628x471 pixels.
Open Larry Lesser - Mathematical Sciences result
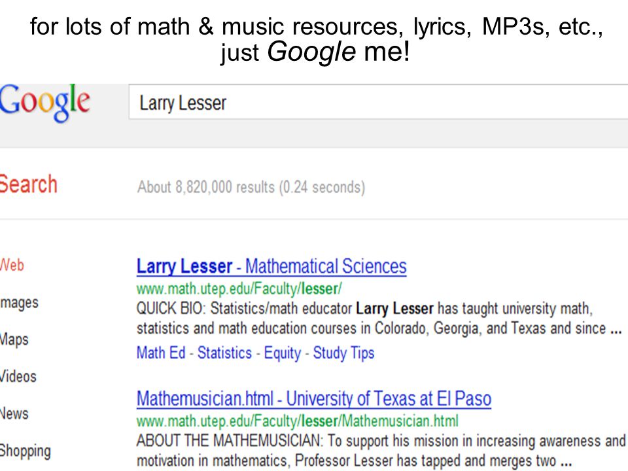[x=271, y=267]
